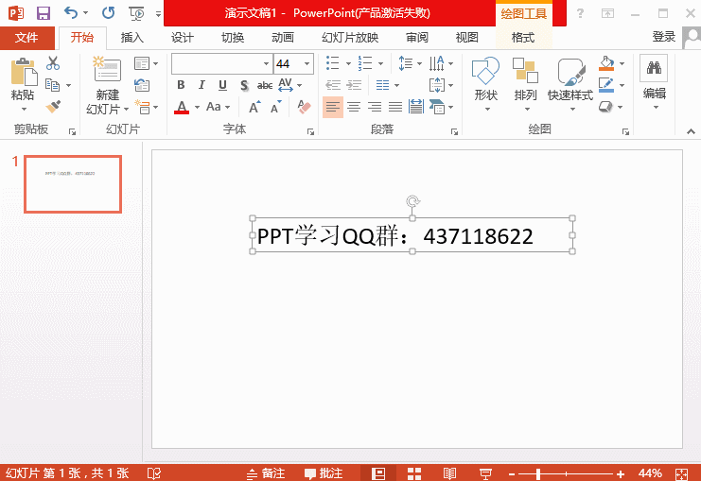The height and width of the screenshot is (481, 701).
Task: Click the Cut scissors icon
Action: pyautogui.click(x=53, y=63)
